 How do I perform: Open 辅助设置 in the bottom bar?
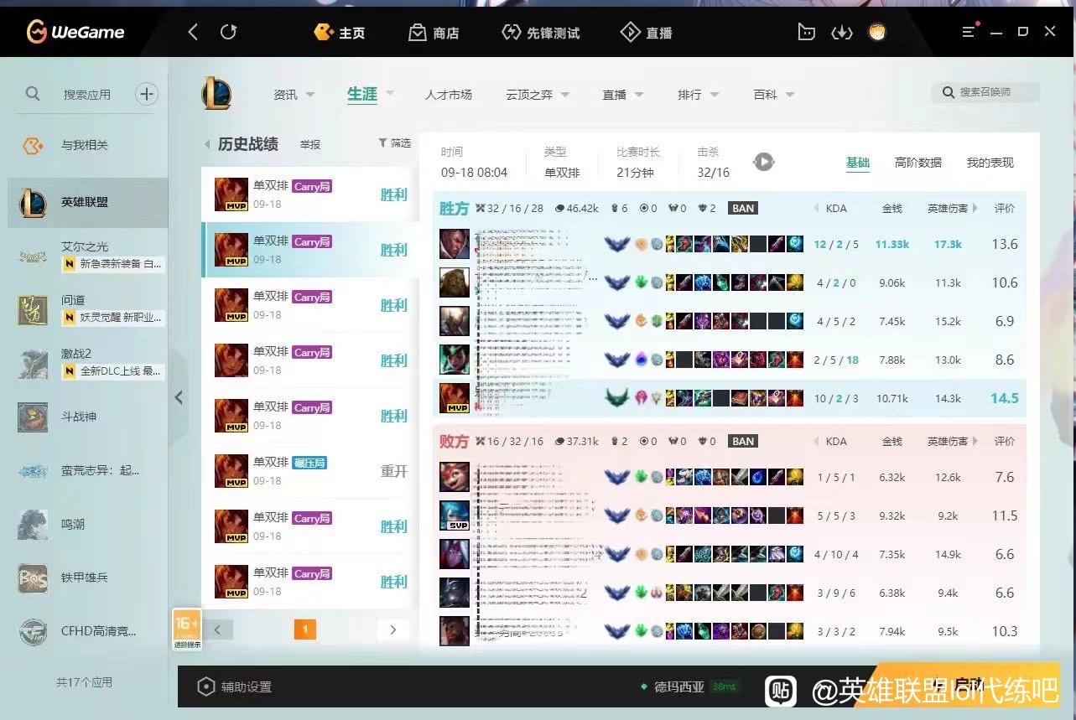coord(235,687)
